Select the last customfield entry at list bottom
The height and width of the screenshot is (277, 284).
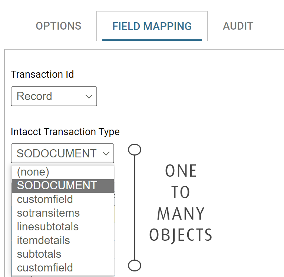click(63, 268)
